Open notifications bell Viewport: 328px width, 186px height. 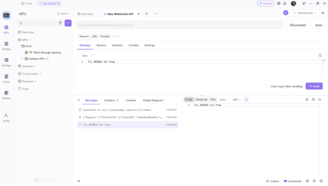pos(285,3)
